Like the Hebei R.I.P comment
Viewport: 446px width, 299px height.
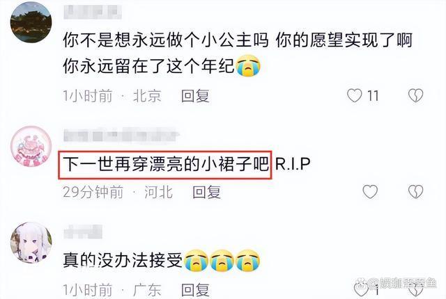click(x=370, y=191)
